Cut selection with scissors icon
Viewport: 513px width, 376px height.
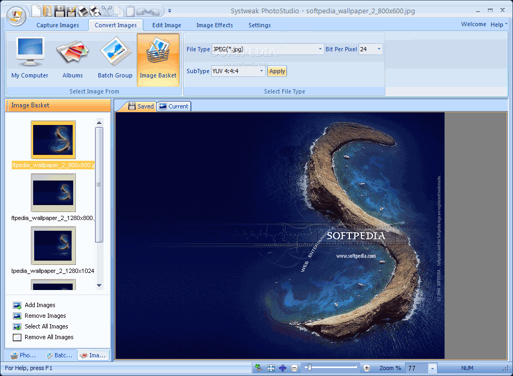(x=107, y=11)
